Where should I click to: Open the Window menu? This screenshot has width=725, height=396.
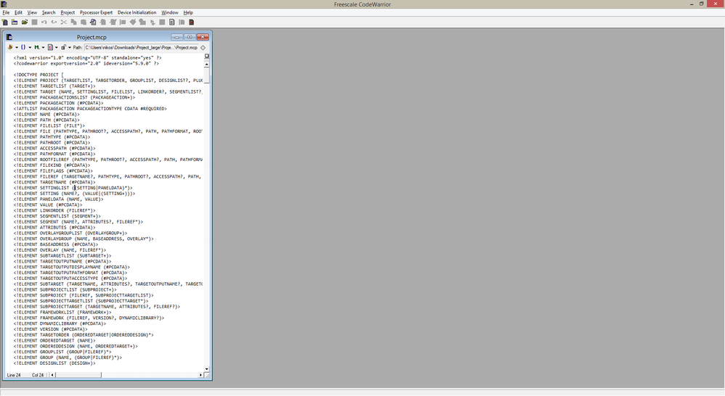pos(170,12)
